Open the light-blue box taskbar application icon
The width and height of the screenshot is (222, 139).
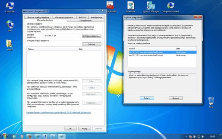click(54, 137)
